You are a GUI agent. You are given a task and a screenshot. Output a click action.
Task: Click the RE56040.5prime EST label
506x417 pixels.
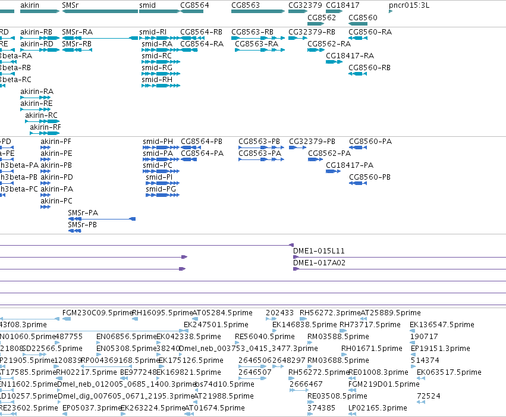tap(265, 337)
